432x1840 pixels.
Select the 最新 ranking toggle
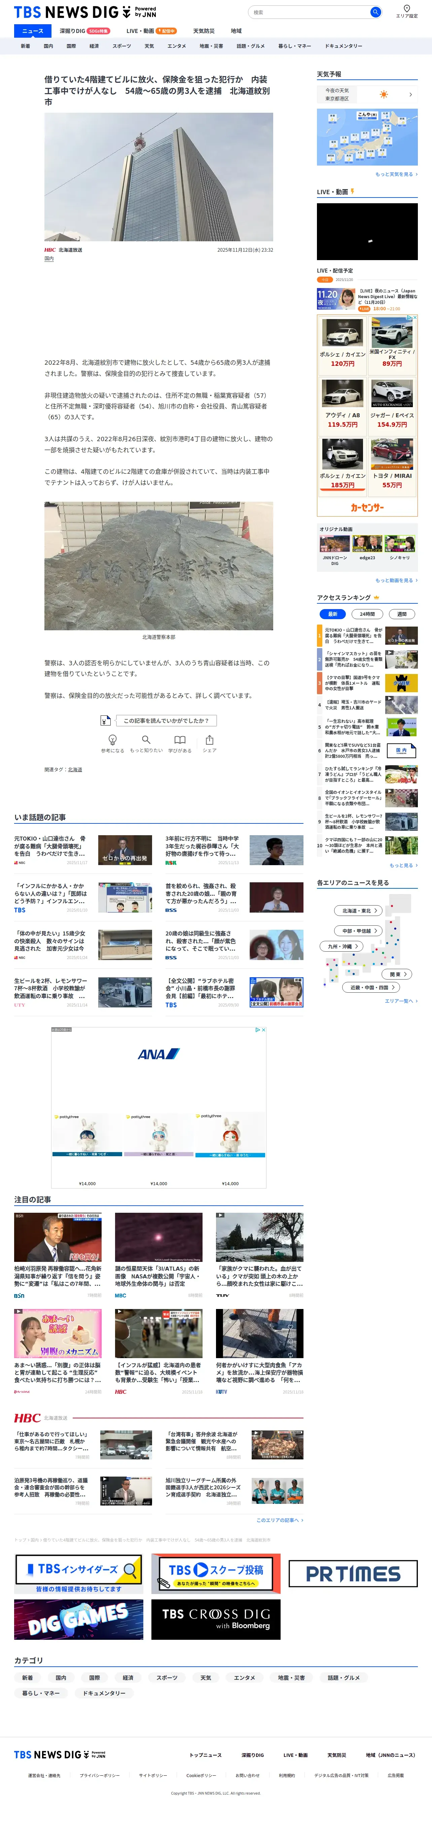[333, 613]
